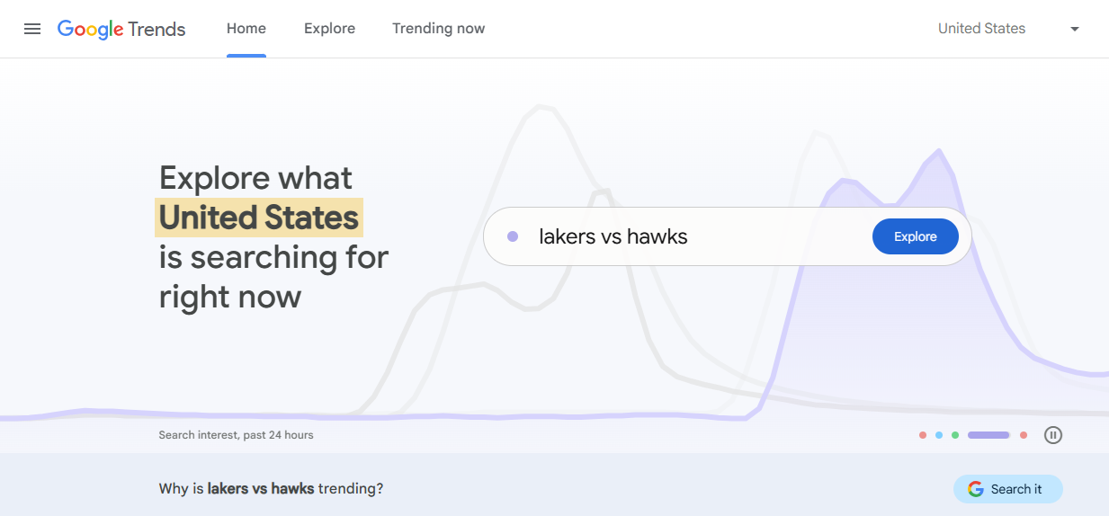Switch to the Home tab
Screen dimensions: 1109x516
[x=246, y=29]
